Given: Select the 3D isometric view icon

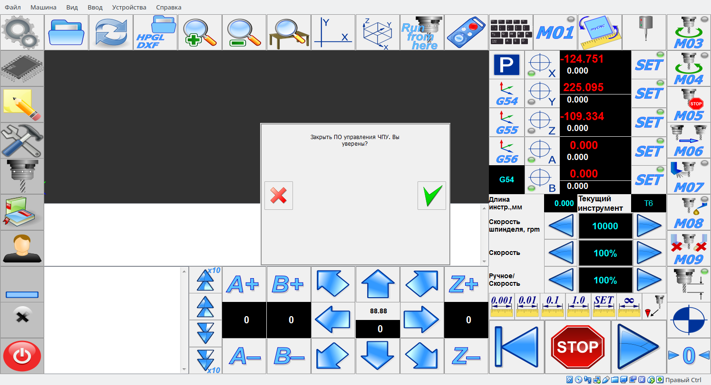Looking at the screenshot, I should tap(378, 32).
